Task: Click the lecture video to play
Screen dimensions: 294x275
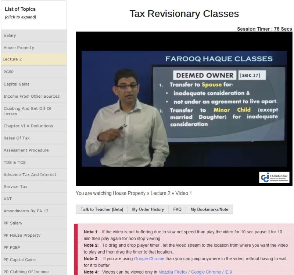Action: pyautogui.click(x=184, y=109)
